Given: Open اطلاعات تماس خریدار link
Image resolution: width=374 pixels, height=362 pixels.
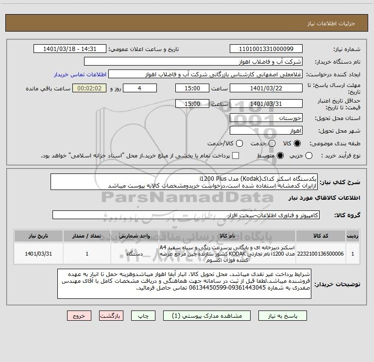Looking at the screenshot, I should point(80,74).
